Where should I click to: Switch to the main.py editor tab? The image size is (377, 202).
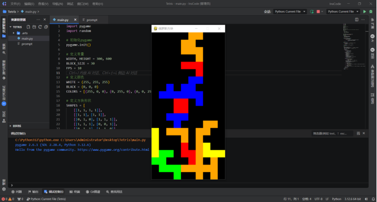point(63,20)
